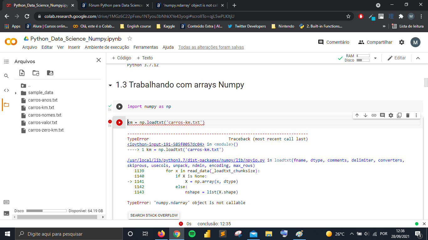428x240 pixels.
Task: Select carros-valor.txt file
Action: 43,123
